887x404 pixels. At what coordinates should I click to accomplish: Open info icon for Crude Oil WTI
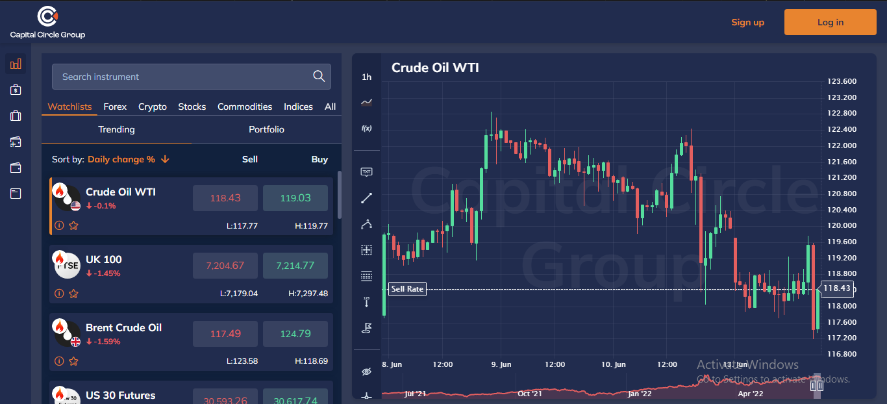[59, 225]
